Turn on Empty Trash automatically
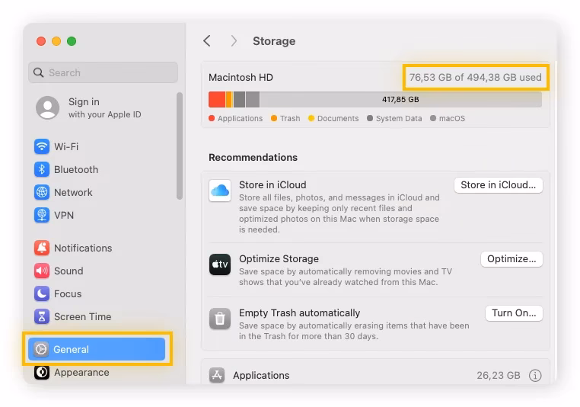The image size is (580, 407). tap(514, 312)
